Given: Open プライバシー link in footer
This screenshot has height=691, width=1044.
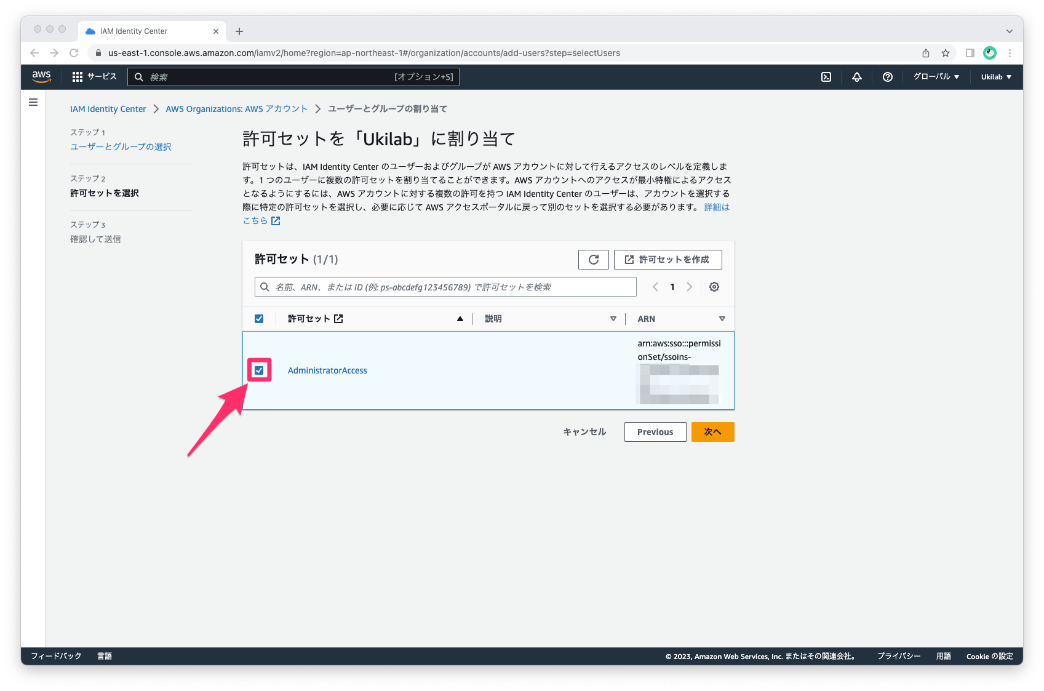Looking at the screenshot, I should pos(898,656).
